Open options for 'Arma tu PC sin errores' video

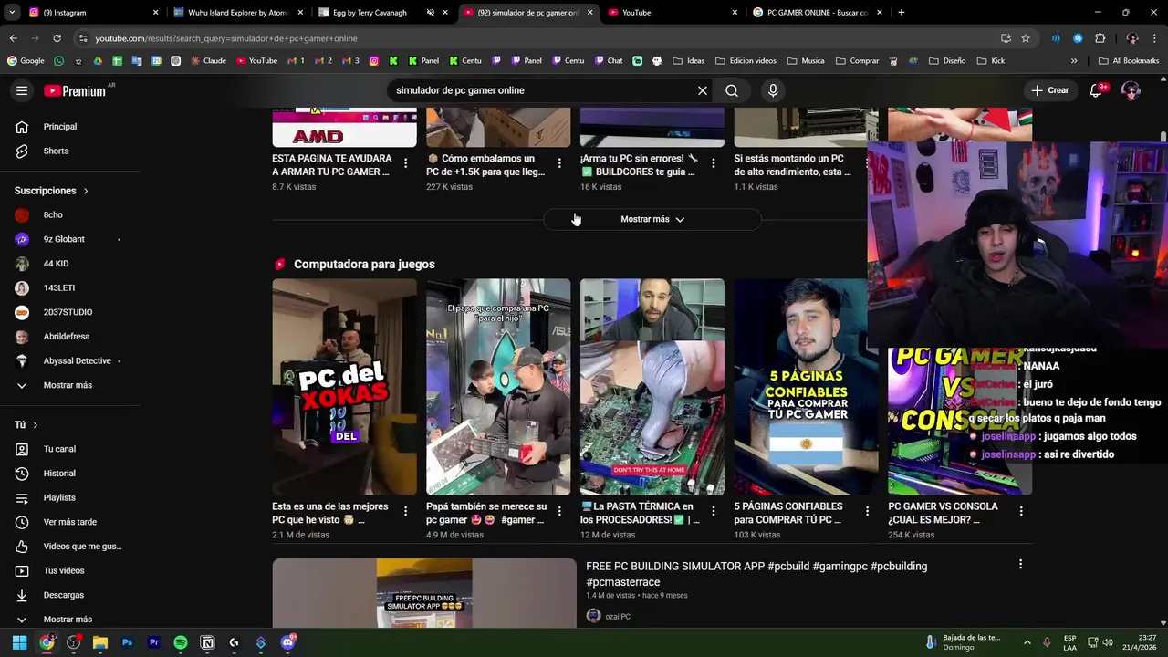pos(714,163)
